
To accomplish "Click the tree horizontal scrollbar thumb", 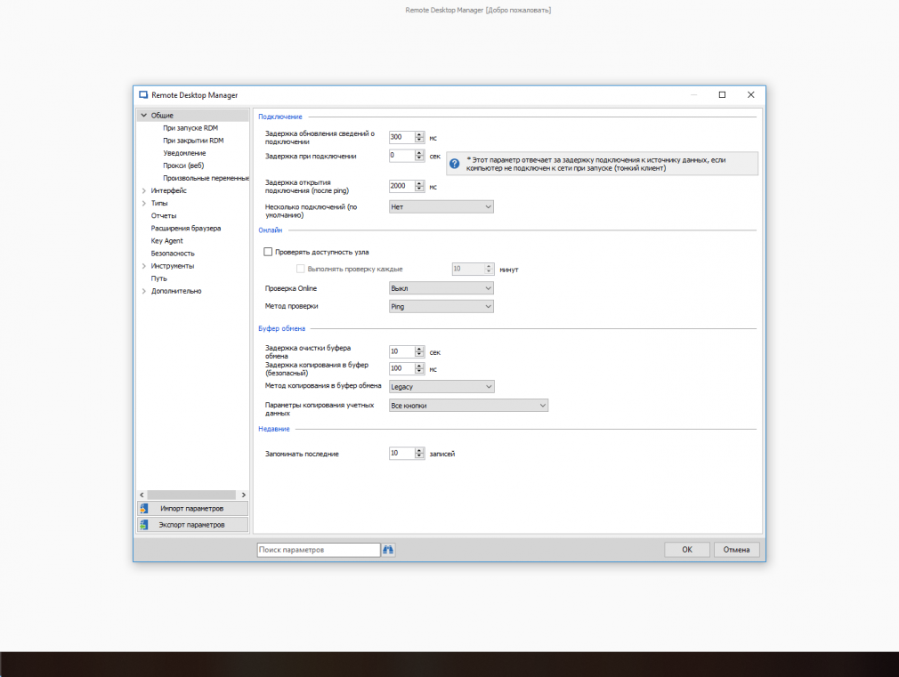I will pyautogui.click(x=191, y=495).
